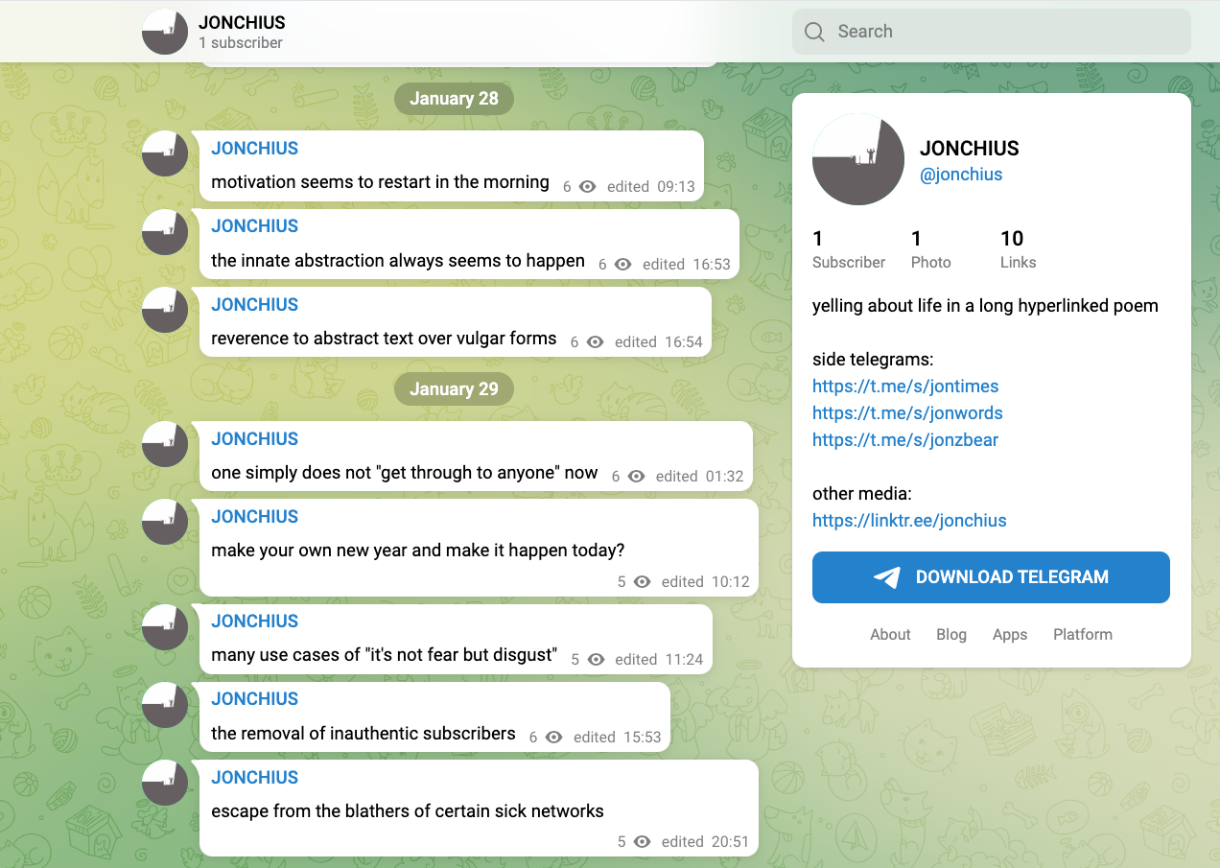The height and width of the screenshot is (868, 1220).
Task: Open the 01:32 message timestamp link
Action: click(x=725, y=477)
